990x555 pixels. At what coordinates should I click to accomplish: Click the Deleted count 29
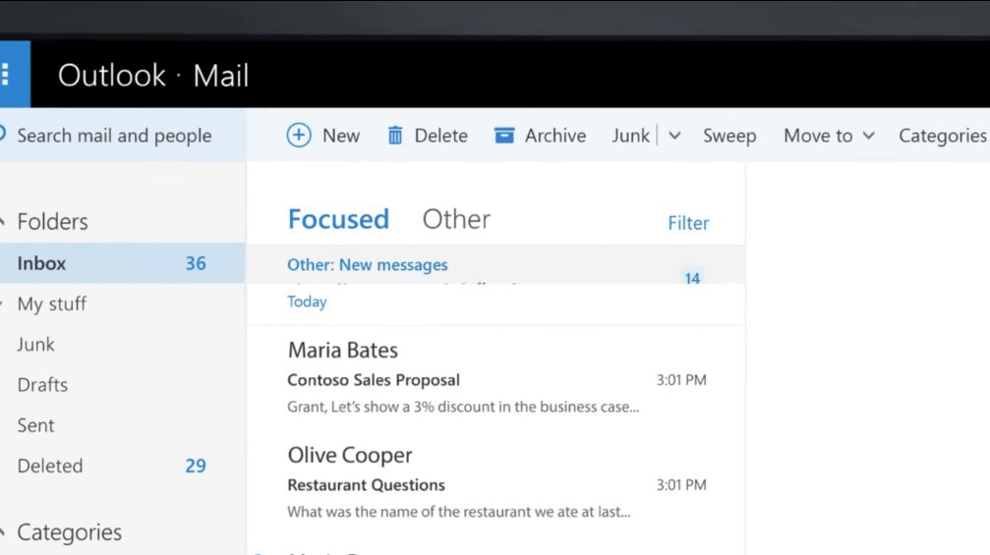196,466
